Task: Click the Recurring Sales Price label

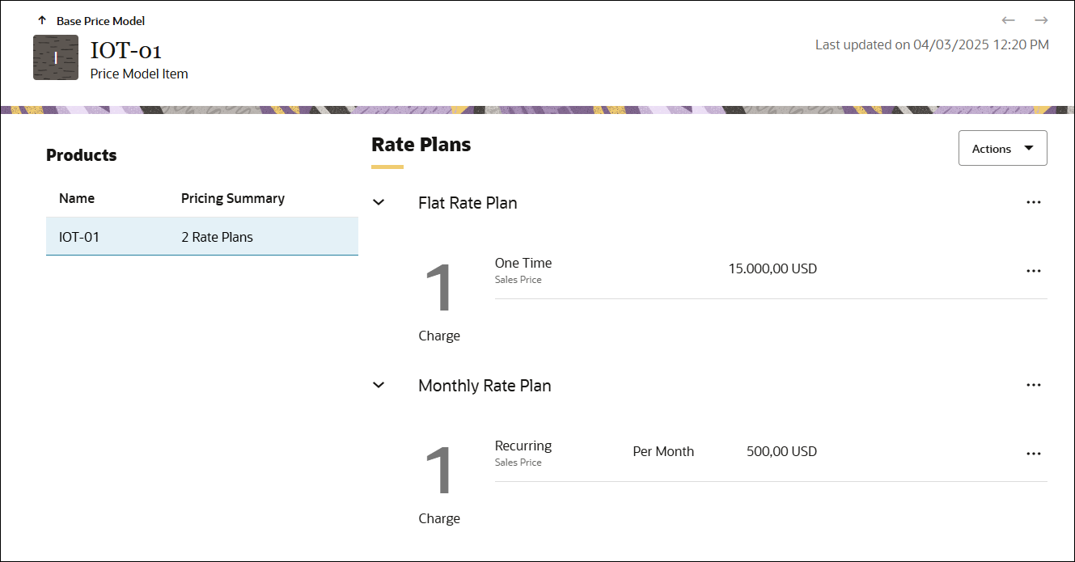Action: pyautogui.click(x=518, y=462)
